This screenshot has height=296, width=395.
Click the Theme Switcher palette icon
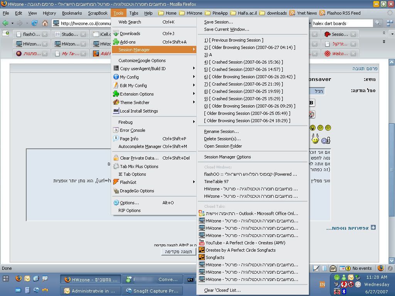(x=116, y=102)
